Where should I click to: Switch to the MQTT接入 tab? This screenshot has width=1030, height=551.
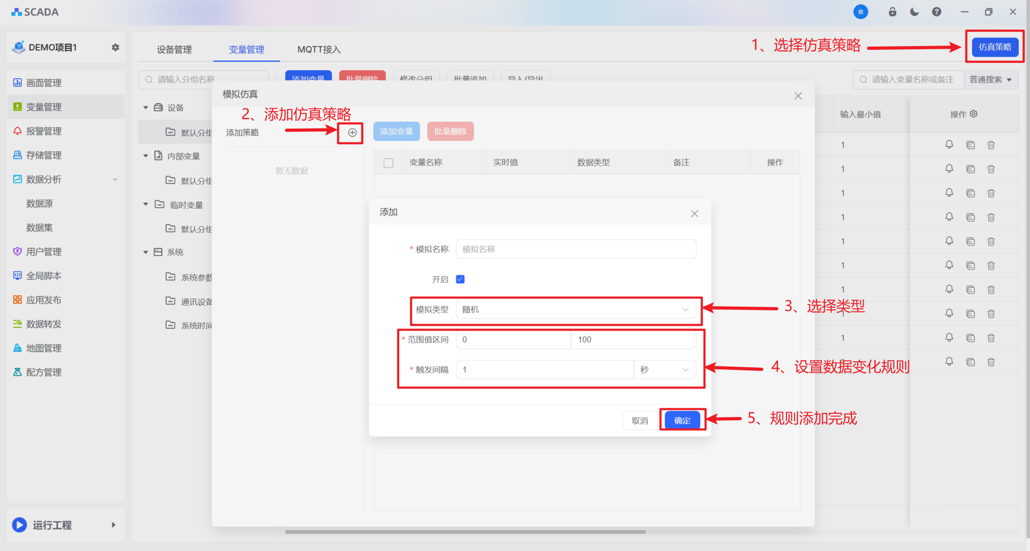pyautogui.click(x=319, y=49)
